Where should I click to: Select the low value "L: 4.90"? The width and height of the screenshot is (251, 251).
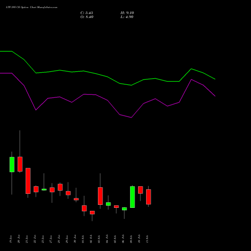pyautogui.click(x=127, y=17)
